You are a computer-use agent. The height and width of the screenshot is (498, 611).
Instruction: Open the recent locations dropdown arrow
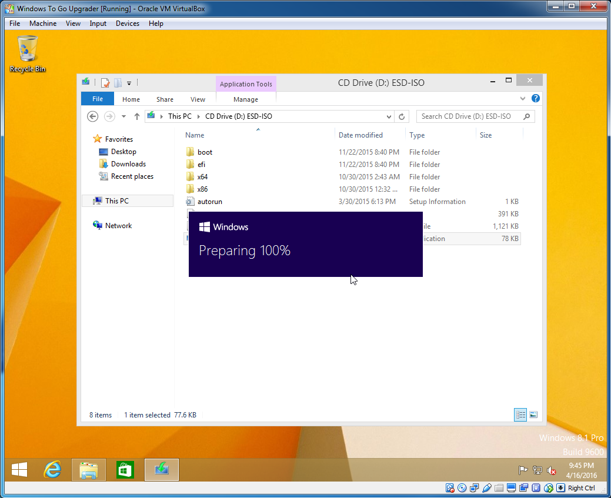pos(123,116)
